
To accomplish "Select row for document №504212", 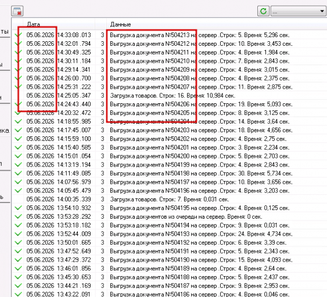I will click(170, 44).
